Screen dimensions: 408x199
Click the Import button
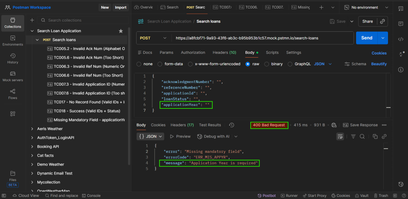(121, 7)
